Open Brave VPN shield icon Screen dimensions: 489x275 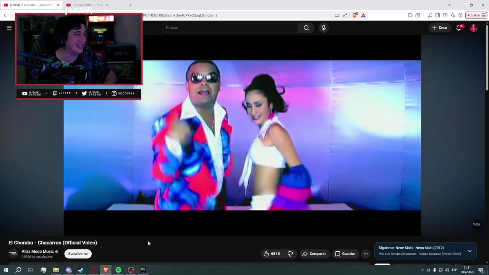click(x=460, y=15)
